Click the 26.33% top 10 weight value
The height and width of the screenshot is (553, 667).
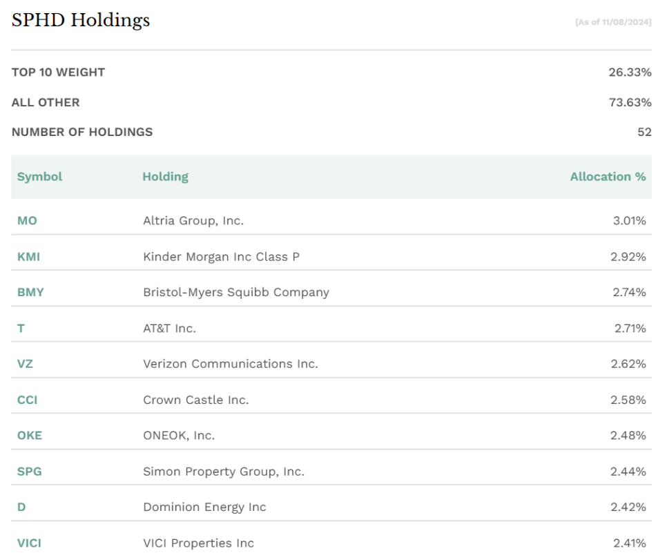click(x=630, y=72)
